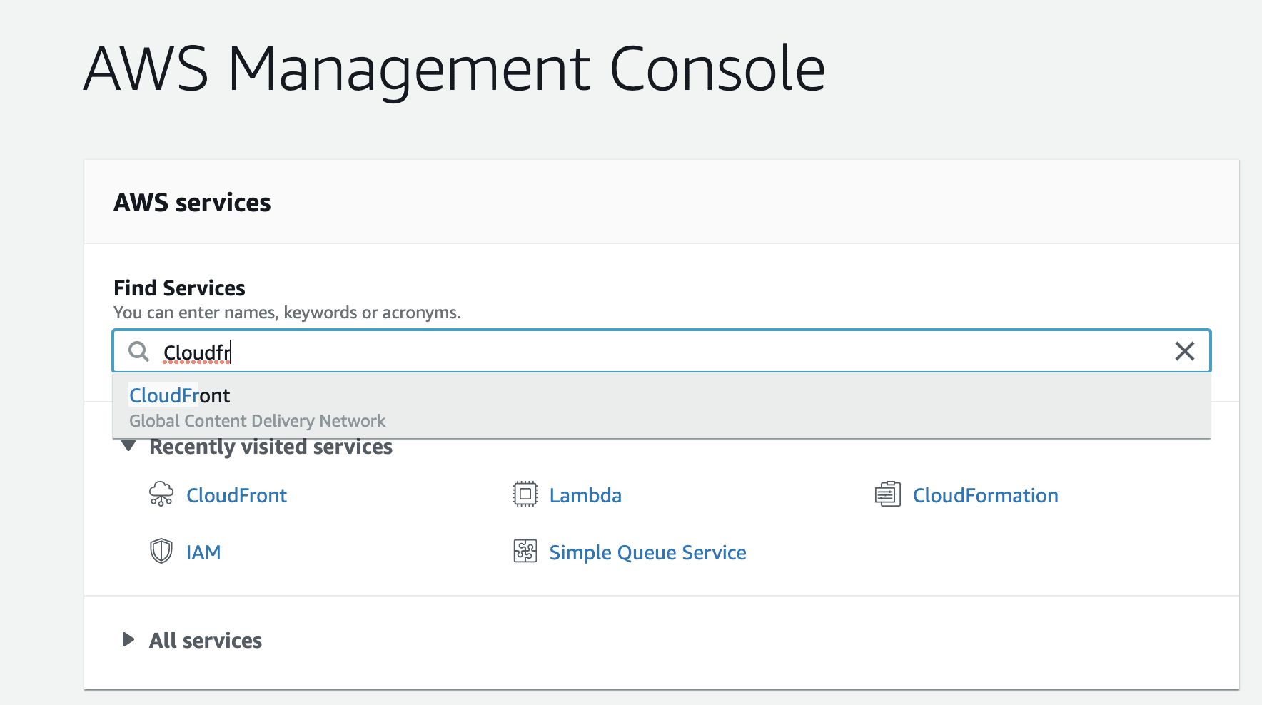Click the helper text about names, keywords
Viewport: 1262px width, 705px height.
(287, 313)
